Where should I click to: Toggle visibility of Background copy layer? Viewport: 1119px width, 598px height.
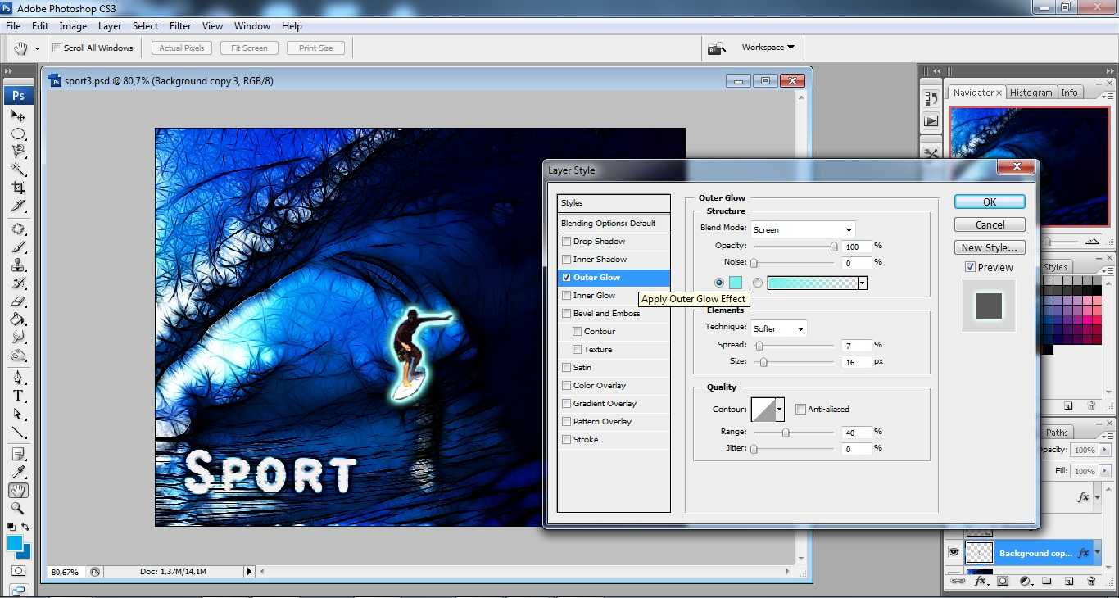click(954, 553)
